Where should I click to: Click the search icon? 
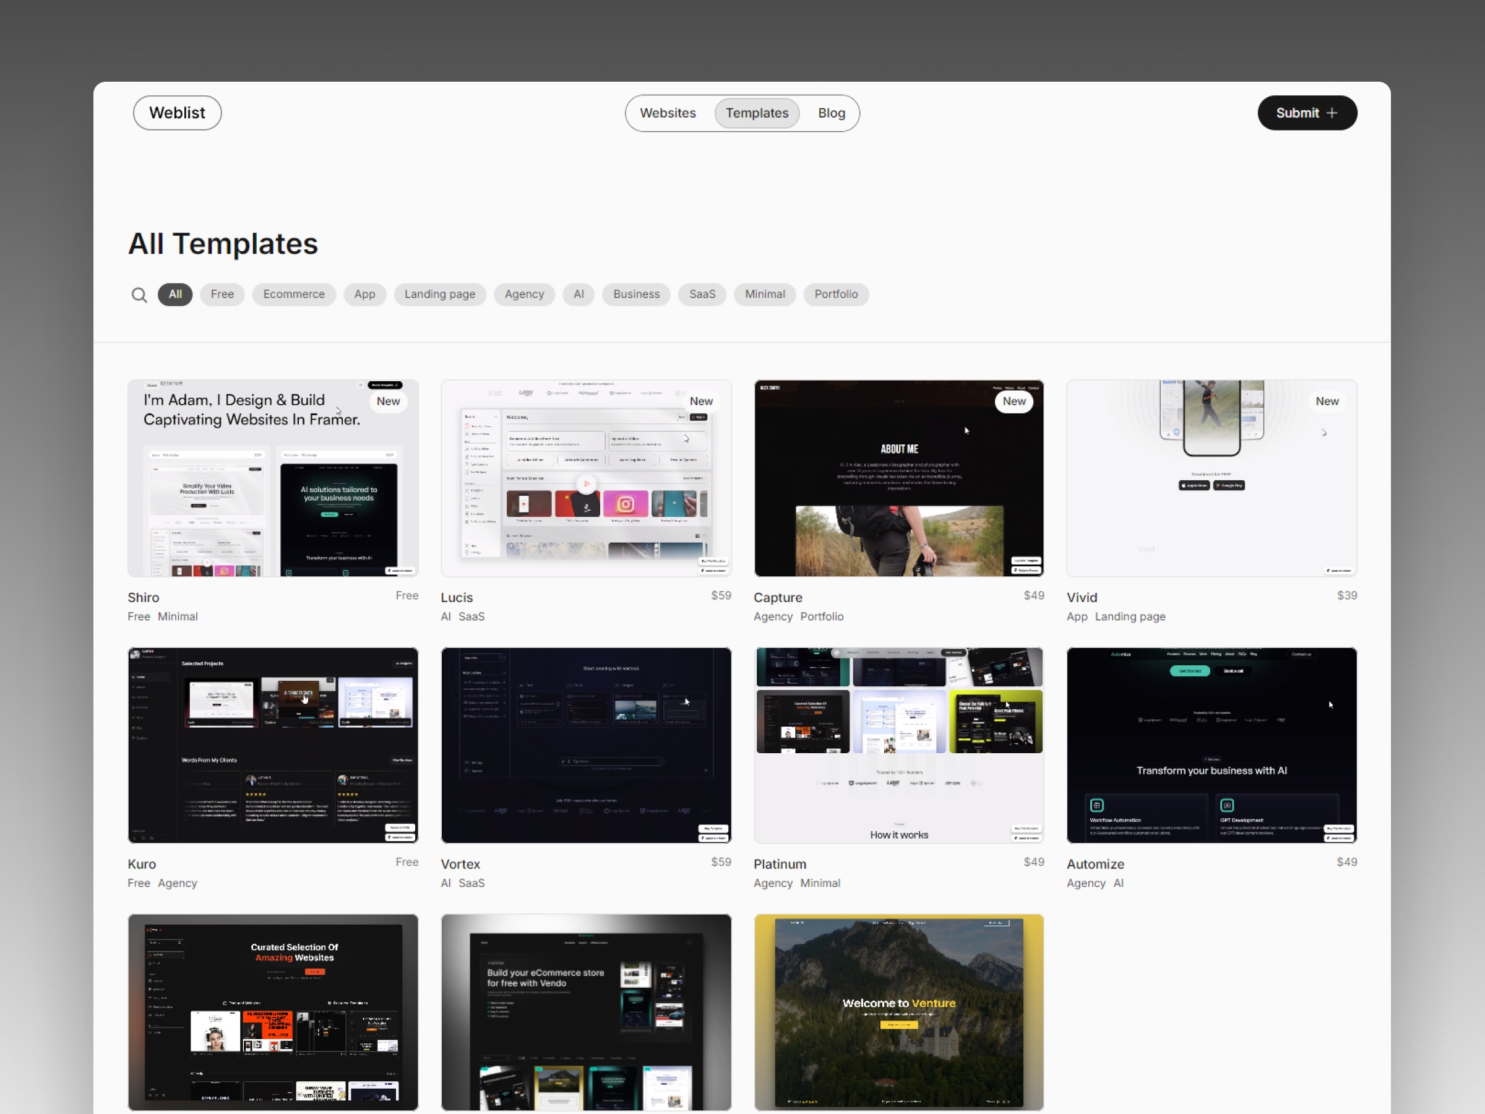point(139,294)
